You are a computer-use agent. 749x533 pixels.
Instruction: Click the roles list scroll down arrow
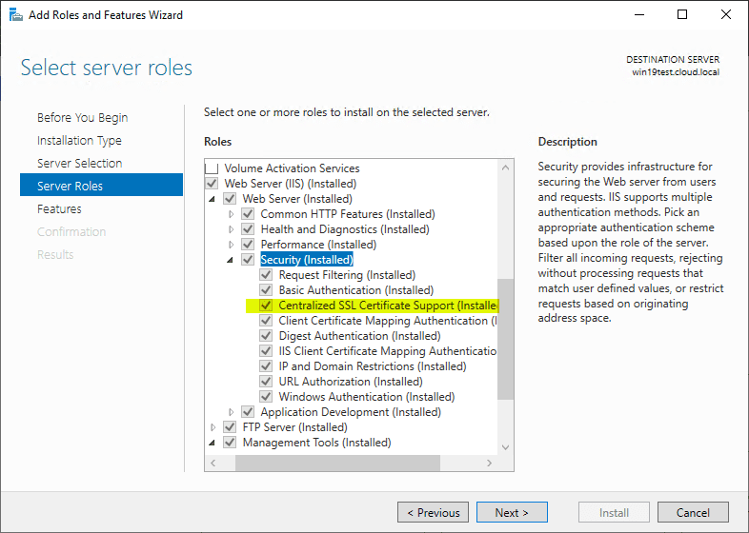coord(505,447)
